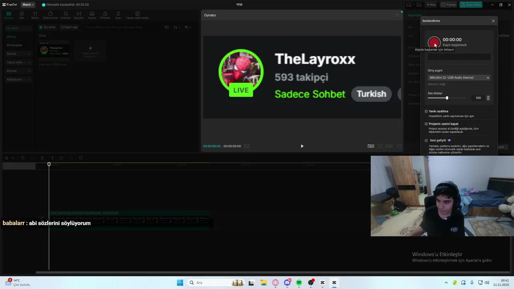Image resolution: width=514 pixels, height=289 pixels.
Task: Expand the Sizinki sidebar section
Action: coord(18,54)
